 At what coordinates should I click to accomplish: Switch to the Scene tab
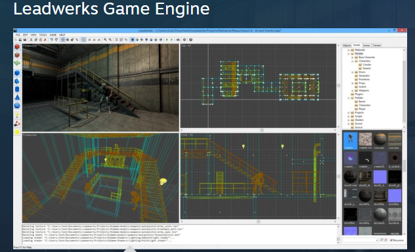366,45
